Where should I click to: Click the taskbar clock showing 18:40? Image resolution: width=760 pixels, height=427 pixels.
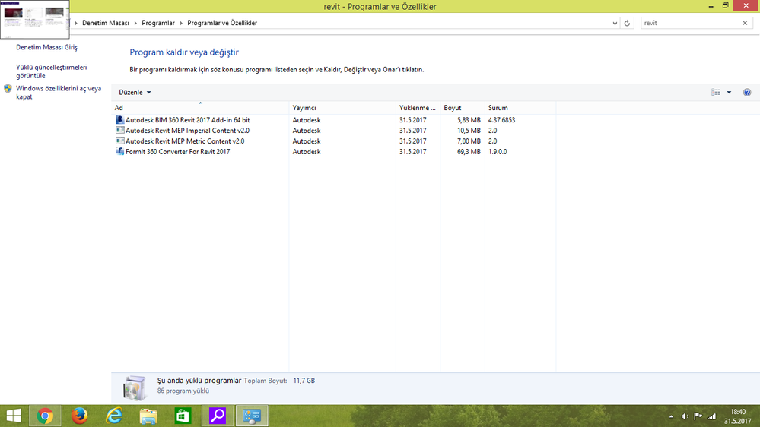[738, 416]
